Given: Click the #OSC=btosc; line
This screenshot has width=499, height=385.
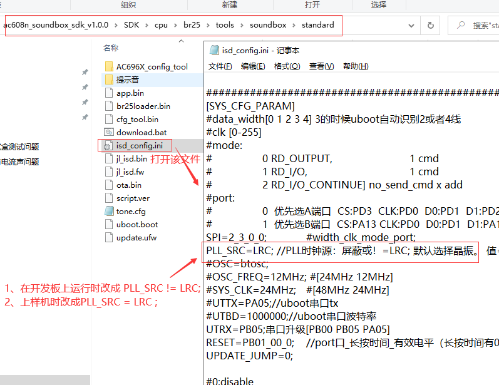Looking at the screenshot, I should 237,264.
